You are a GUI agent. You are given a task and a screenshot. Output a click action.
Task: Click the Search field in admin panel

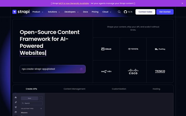[32, 103]
